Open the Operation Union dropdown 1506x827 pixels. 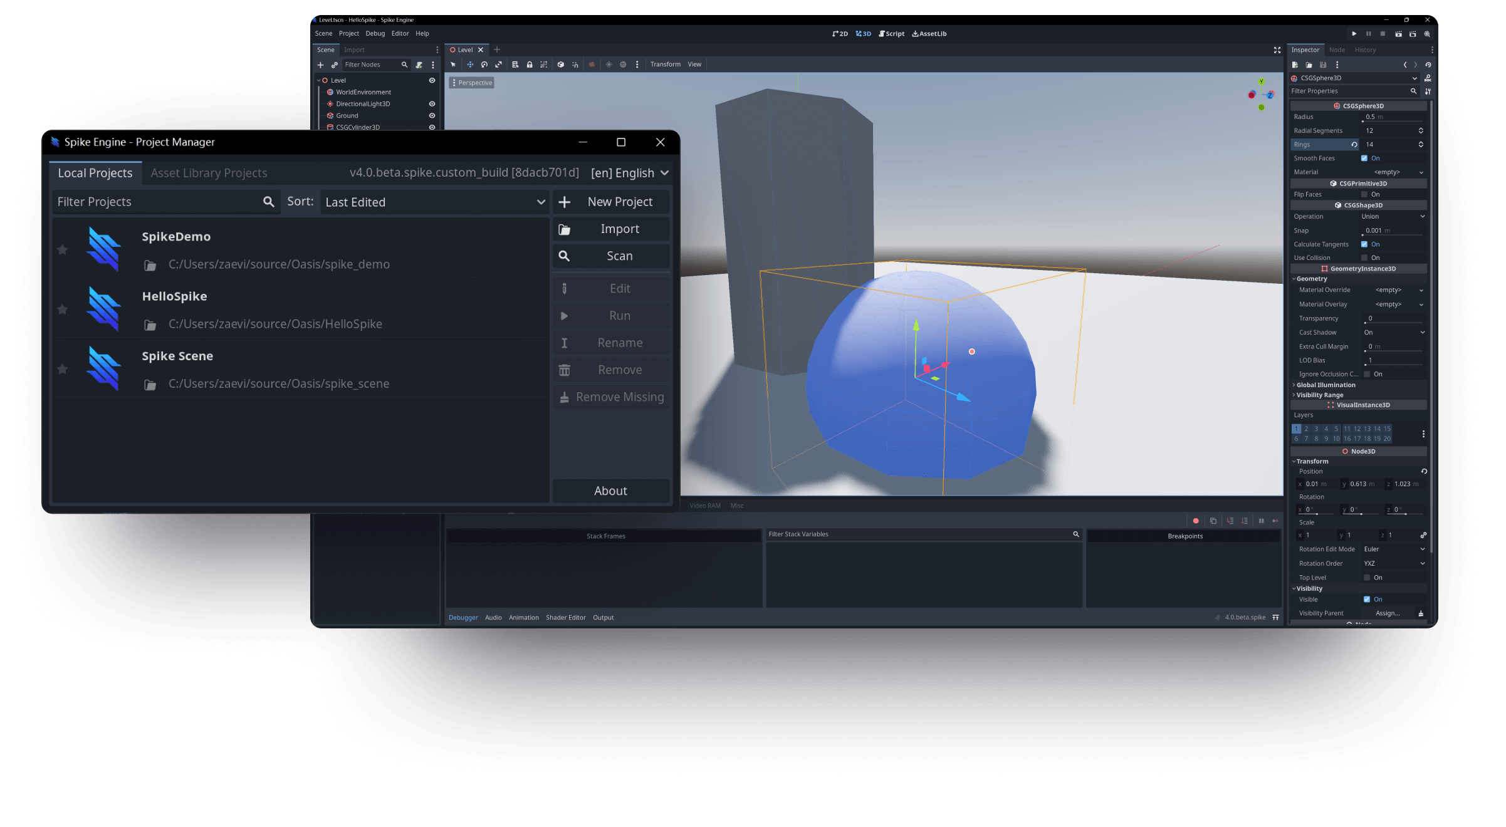click(1393, 217)
